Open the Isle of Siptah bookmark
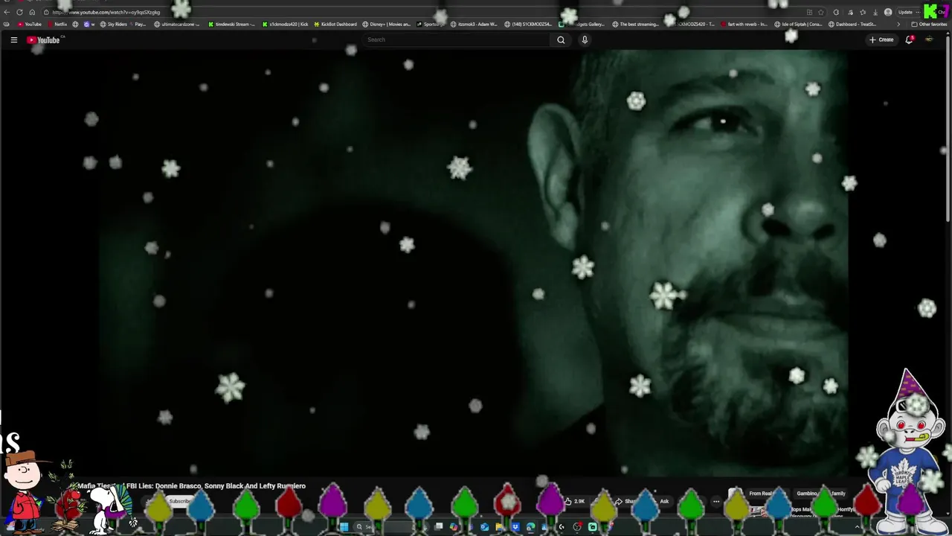Viewport: 952px width, 536px height. (798, 25)
